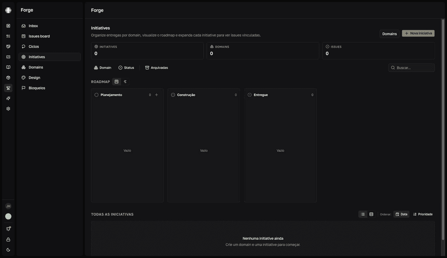The width and height of the screenshot is (447, 258).
Task: Open Inbox in the Forge sidebar
Action: 50,26
